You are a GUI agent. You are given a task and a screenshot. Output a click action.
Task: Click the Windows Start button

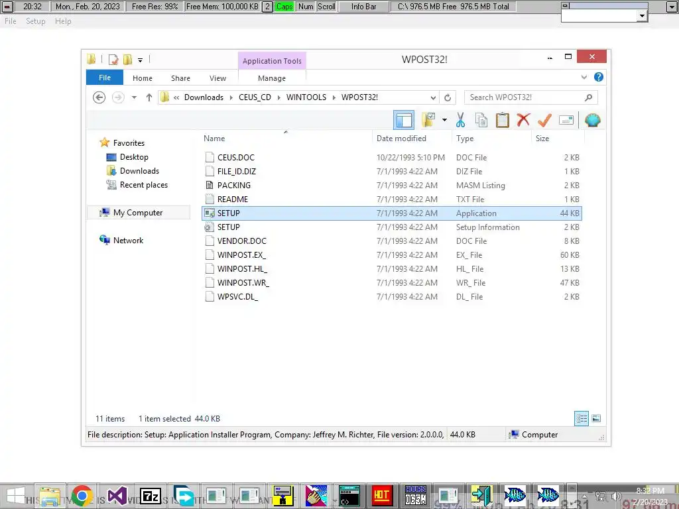[16, 496]
